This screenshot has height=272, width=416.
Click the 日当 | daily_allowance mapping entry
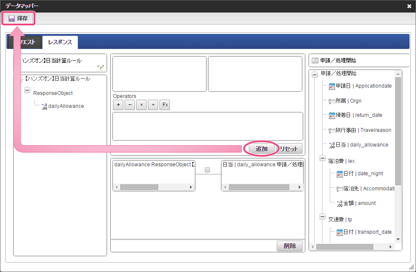263,165
